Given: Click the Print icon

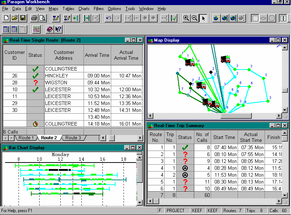Looking at the screenshot, I should click(x=34, y=18).
